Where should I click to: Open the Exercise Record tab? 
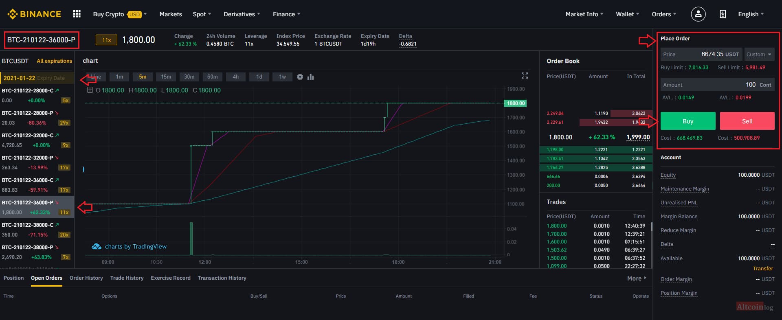click(x=171, y=278)
